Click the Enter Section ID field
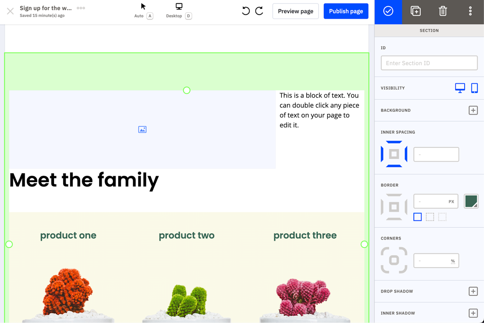Image resolution: width=484 pixels, height=323 pixels. [429, 63]
